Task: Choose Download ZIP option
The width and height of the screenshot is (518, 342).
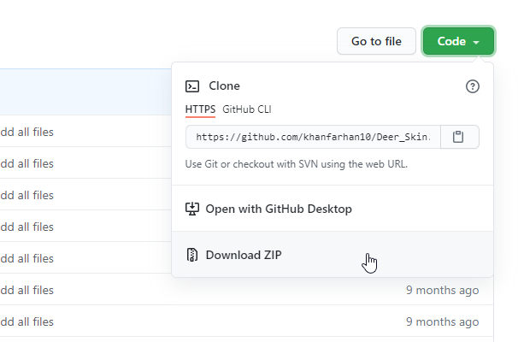Action: [333, 255]
